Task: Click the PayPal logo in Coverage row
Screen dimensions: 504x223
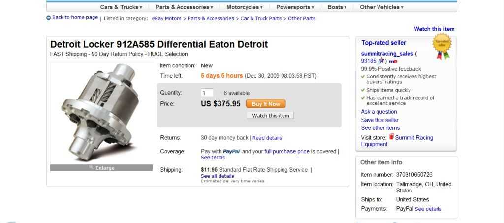Action: (231, 151)
